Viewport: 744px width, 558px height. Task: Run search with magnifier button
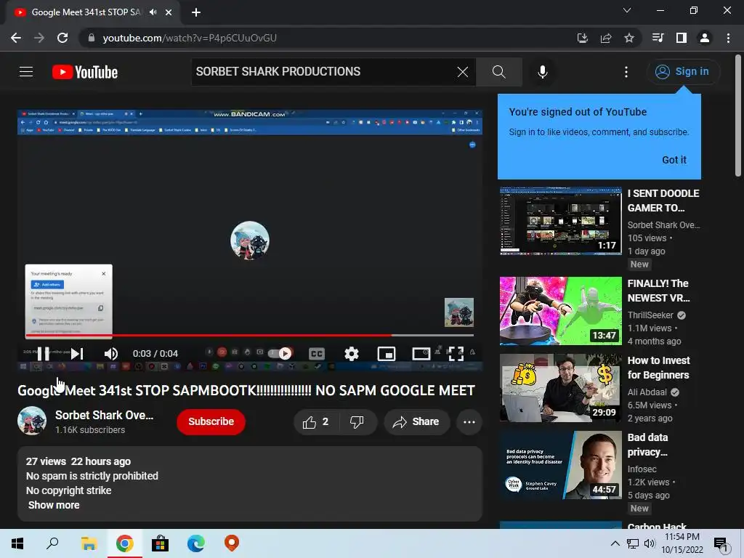tap(498, 72)
